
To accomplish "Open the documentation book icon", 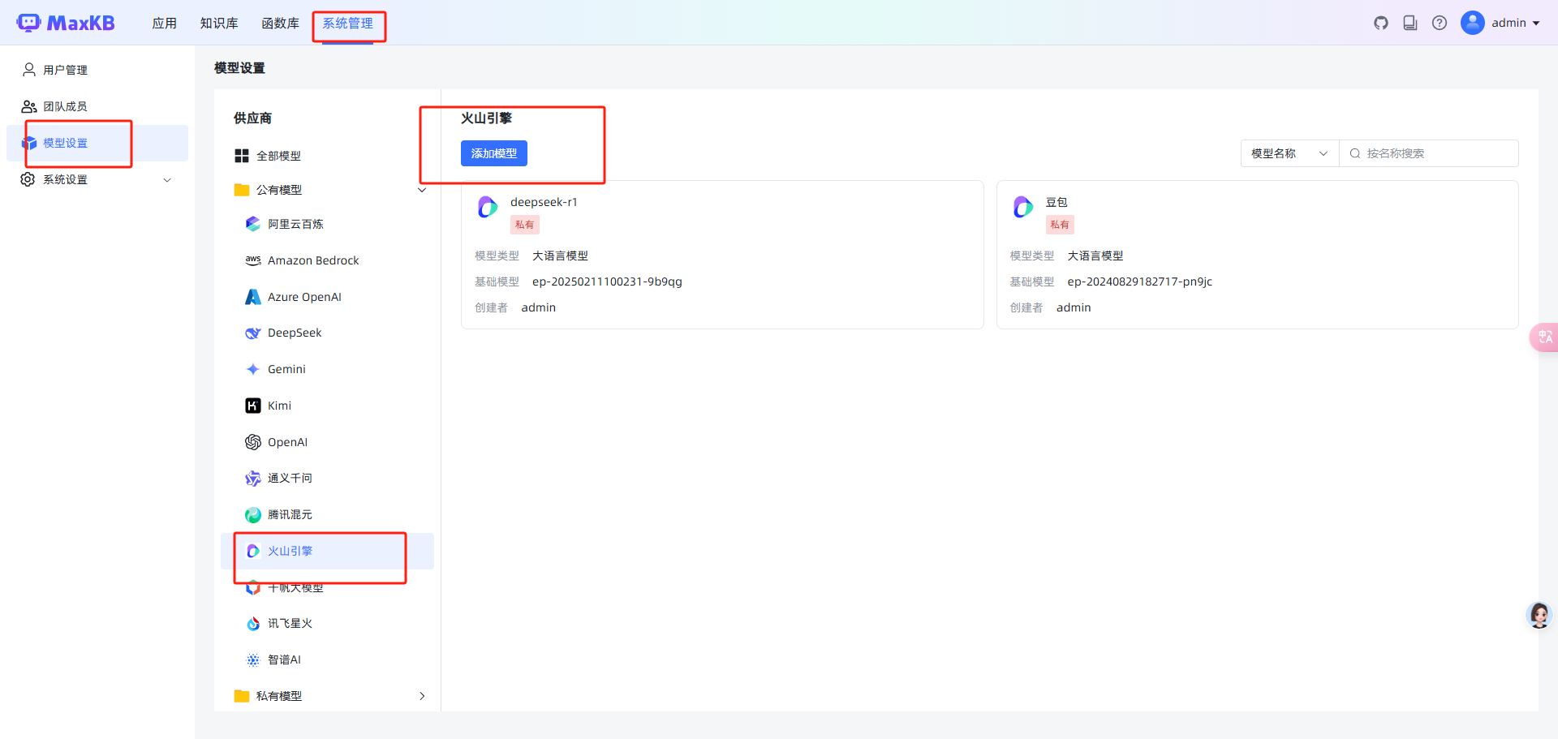I will [1410, 23].
